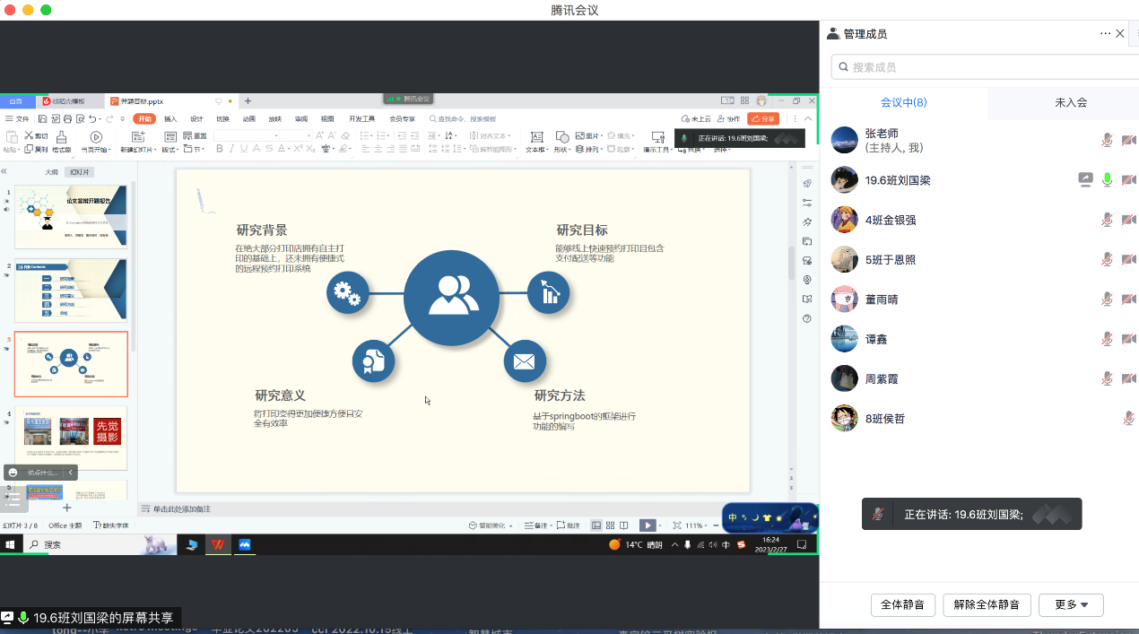Toggle 张老师's microphone icon
The width and height of the screenshot is (1139, 634).
coord(1107,140)
